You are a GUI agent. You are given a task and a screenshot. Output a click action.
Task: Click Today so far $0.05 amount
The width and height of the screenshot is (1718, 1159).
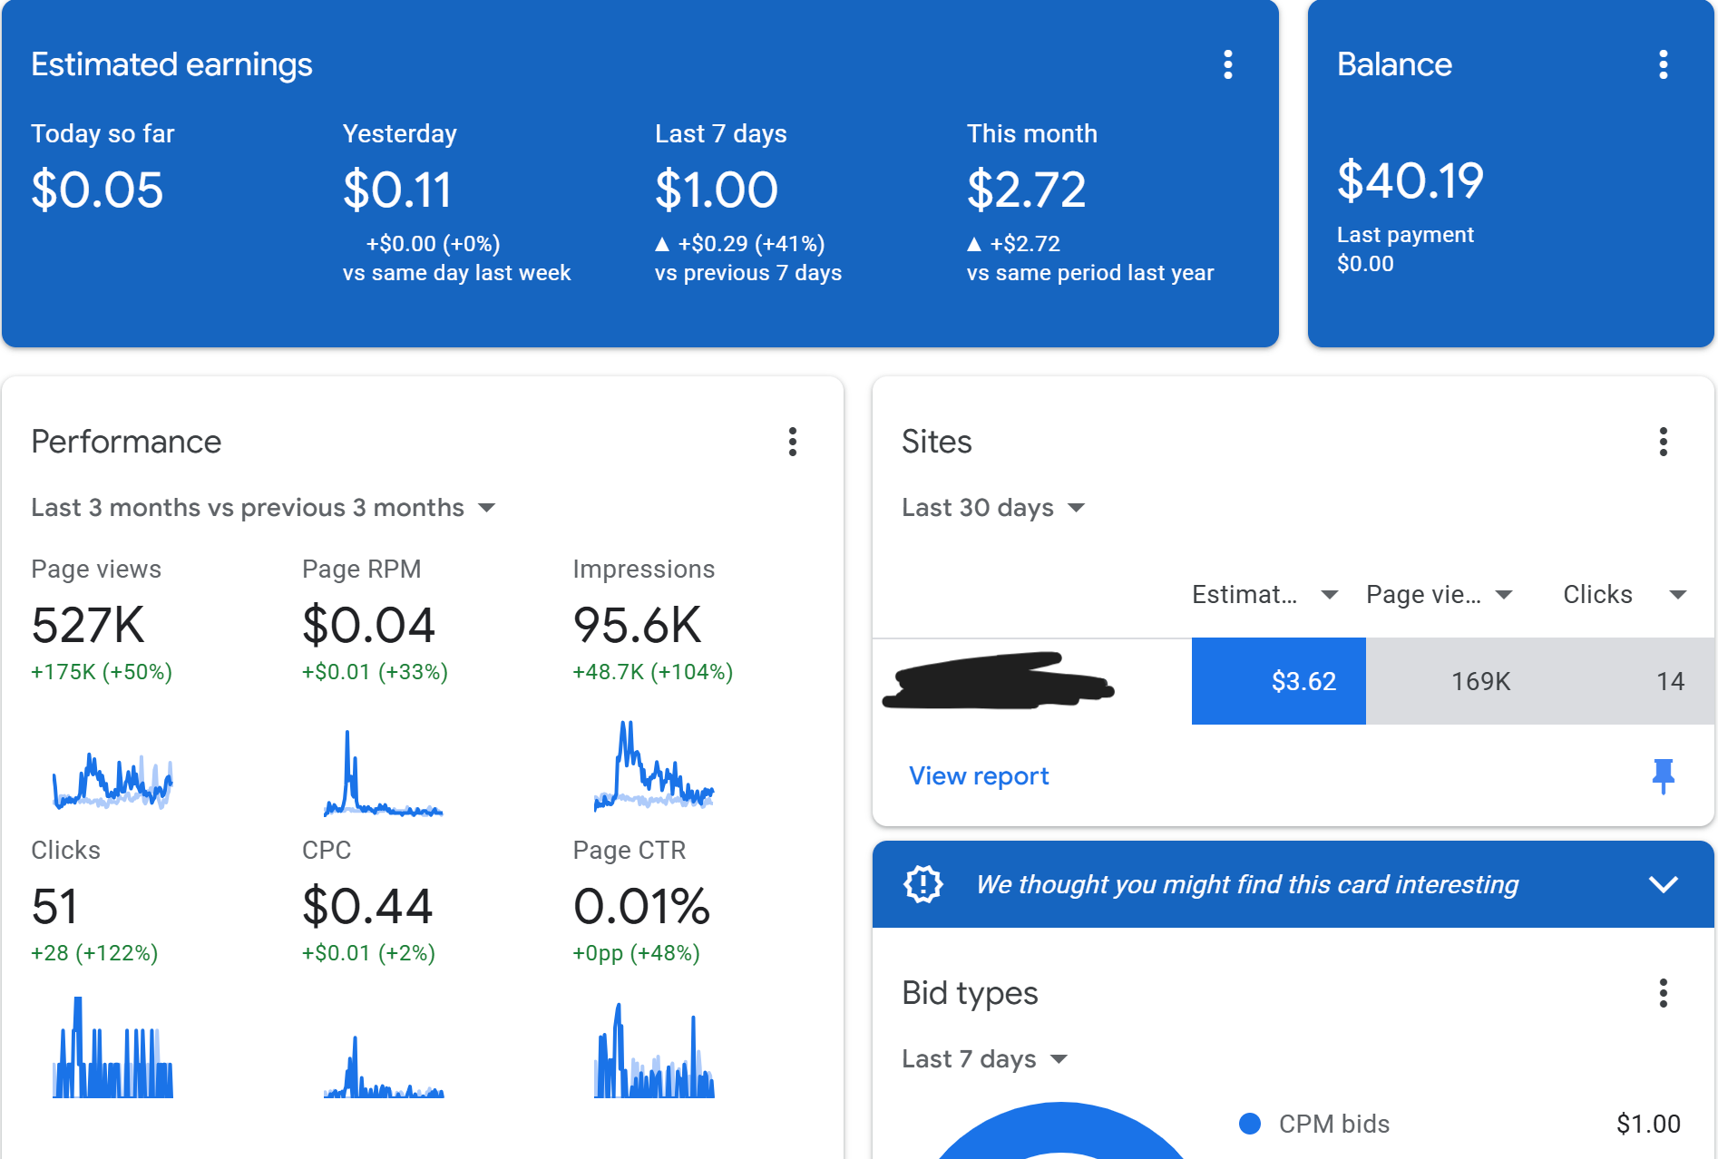coord(97,190)
